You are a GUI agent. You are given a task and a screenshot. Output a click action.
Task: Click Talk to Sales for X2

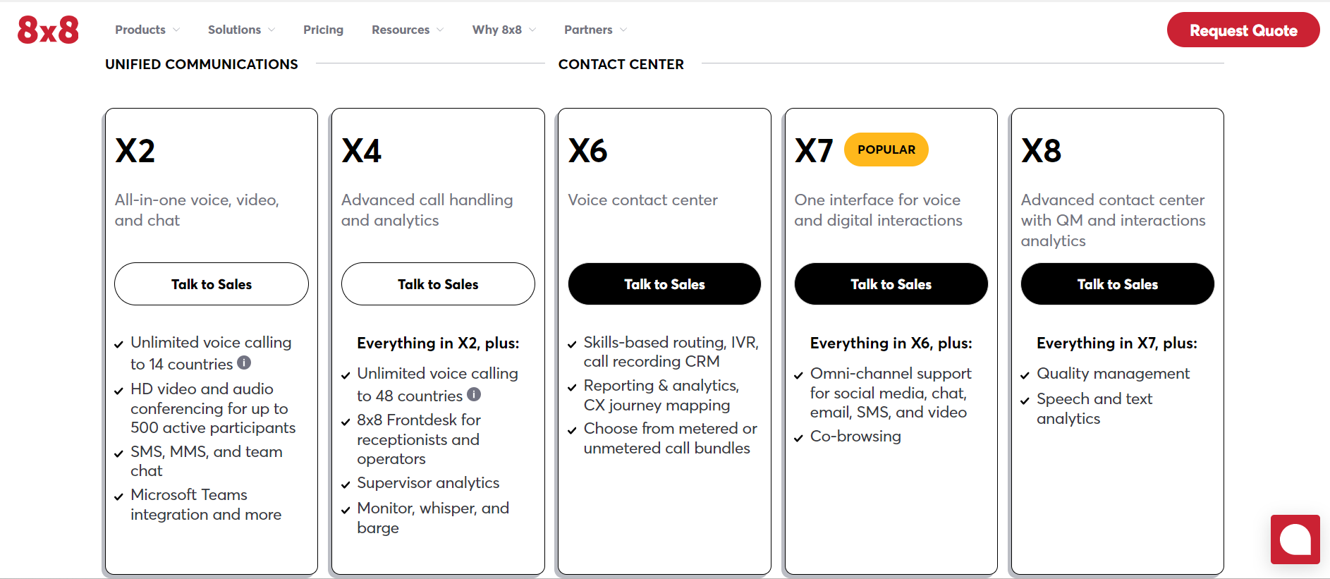point(212,284)
